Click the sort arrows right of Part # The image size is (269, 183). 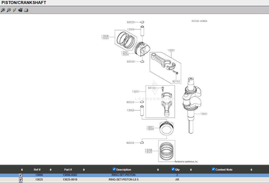click(x=84, y=170)
